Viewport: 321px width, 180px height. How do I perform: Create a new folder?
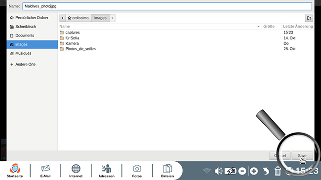[x=309, y=18]
